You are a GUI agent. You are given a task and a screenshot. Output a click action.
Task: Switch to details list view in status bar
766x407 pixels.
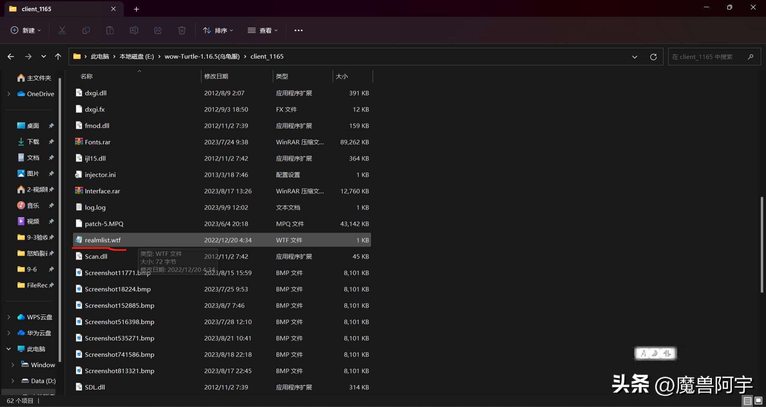click(748, 401)
